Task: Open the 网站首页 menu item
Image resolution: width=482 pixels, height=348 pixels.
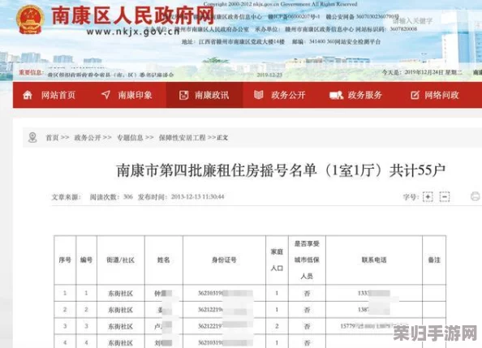Action: tap(51, 95)
